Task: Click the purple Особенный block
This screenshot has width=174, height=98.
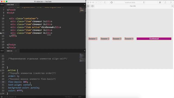Action: point(154,39)
